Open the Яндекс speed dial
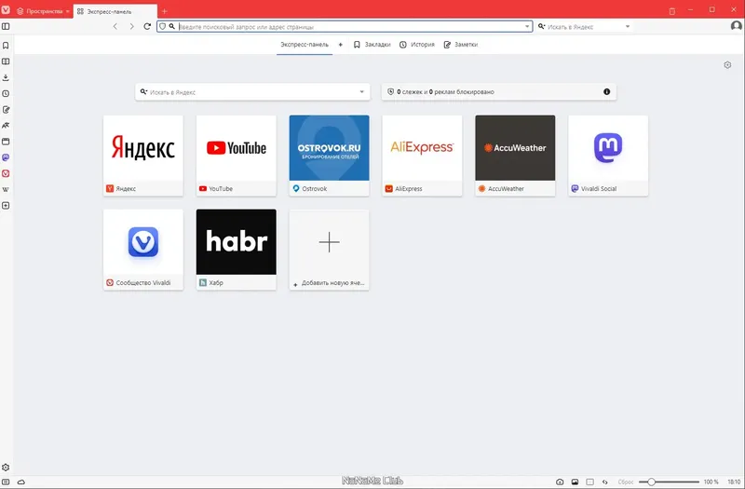Screen dimensions: 745x489 pyautogui.click(x=143, y=156)
